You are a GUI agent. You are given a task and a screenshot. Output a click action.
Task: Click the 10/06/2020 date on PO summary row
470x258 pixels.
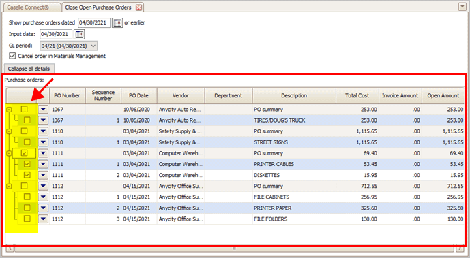pyautogui.click(x=139, y=110)
